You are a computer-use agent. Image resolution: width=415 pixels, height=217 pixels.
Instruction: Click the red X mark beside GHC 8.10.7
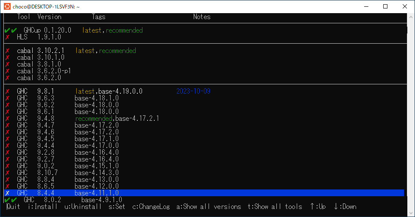(7, 172)
